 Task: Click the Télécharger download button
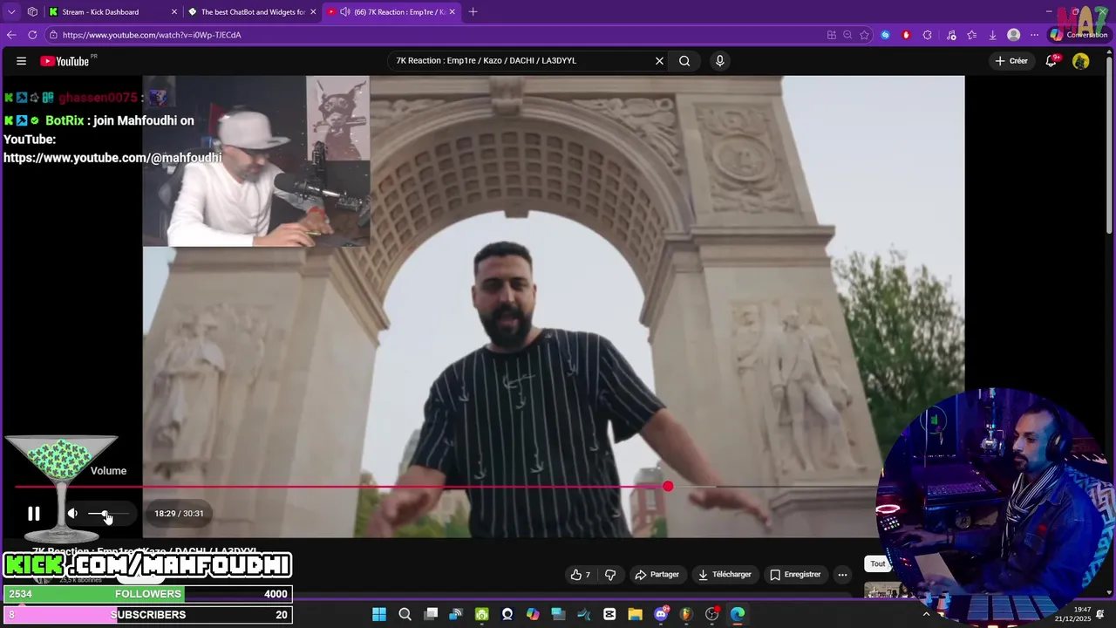click(x=725, y=575)
